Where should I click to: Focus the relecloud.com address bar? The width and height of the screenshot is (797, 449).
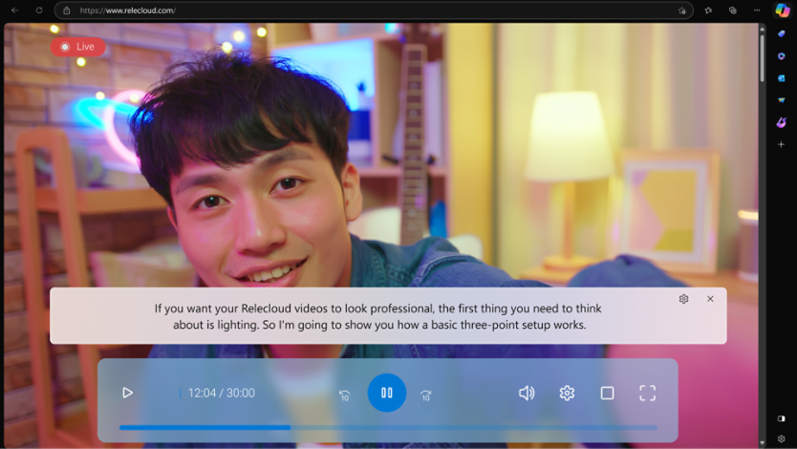374,11
